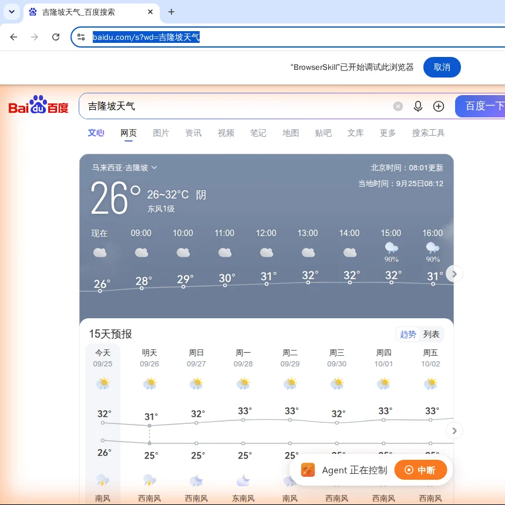Click the Agent rocket icon

coord(308,470)
